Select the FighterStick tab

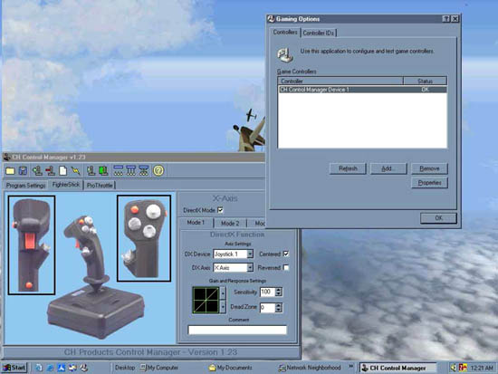point(66,185)
